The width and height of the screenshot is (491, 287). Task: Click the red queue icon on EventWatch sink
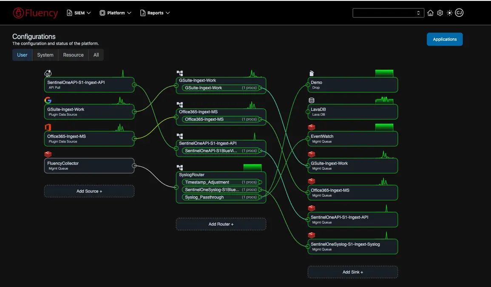(x=312, y=127)
